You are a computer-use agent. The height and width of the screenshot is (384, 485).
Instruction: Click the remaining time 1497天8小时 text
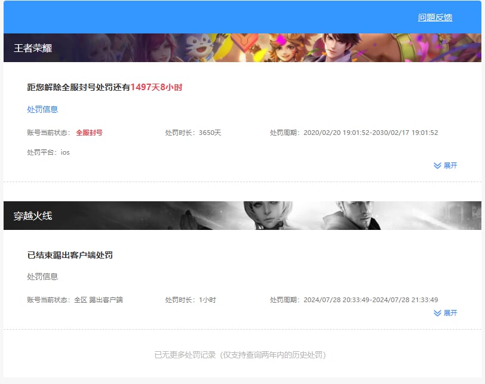[156, 87]
